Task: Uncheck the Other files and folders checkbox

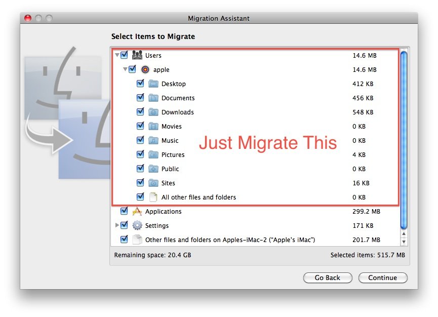Action: pyautogui.click(x=124, y=240)
